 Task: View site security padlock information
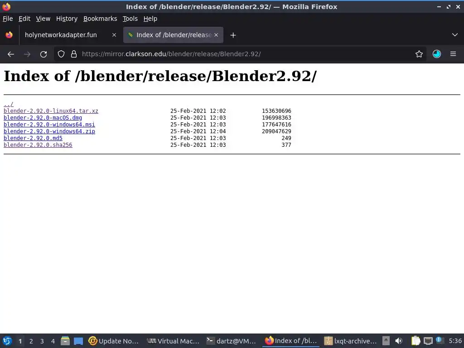(74, 54)
